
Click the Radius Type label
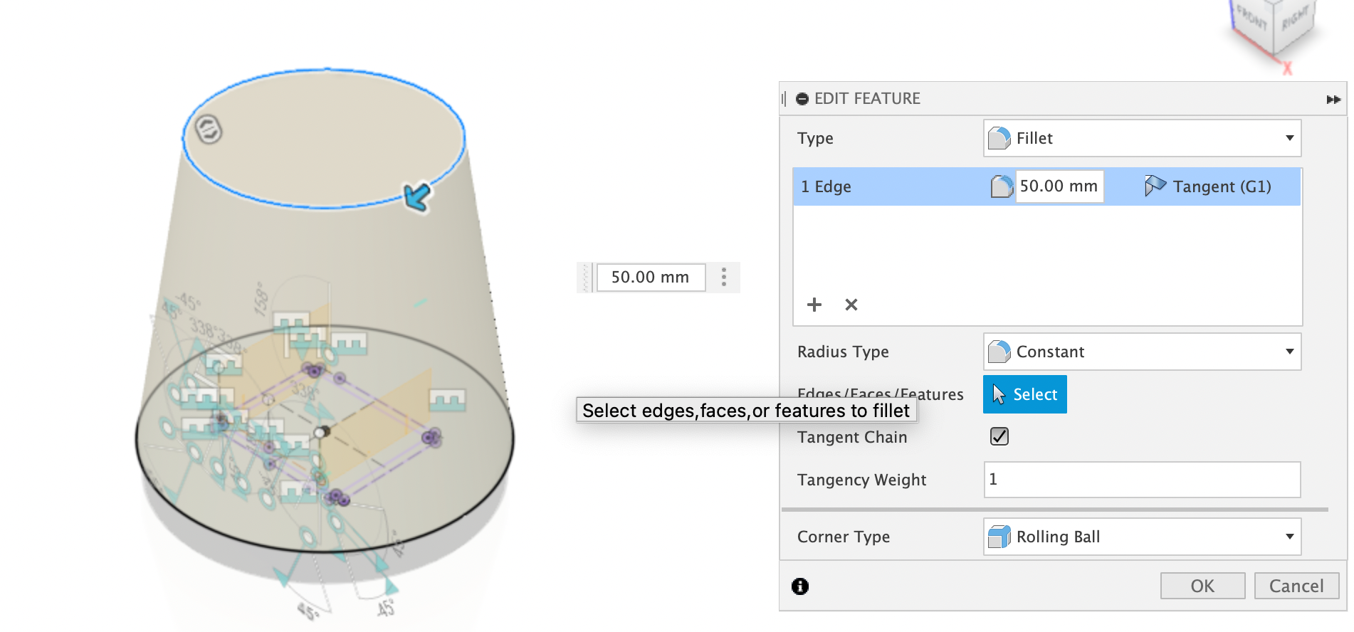(x=843, y=352)
